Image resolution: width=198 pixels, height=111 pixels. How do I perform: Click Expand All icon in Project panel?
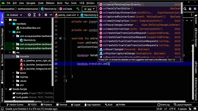point(34,15)
